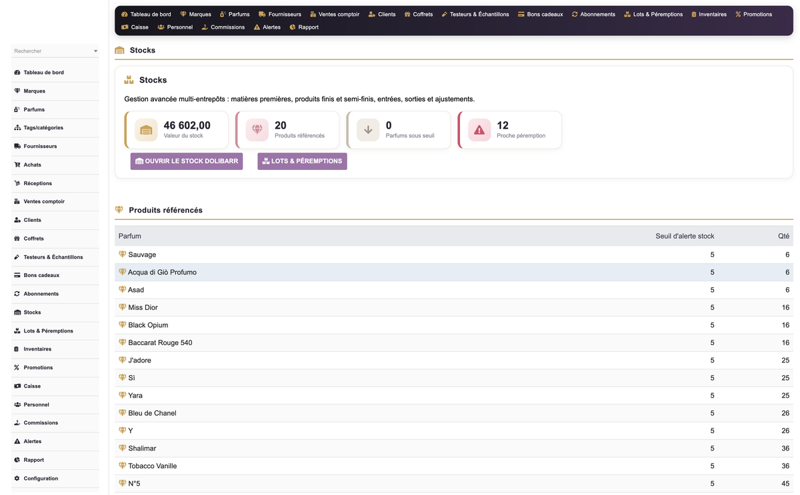
Task: Click the Commissions icon in top menu
Action: (x=205, y=27)
